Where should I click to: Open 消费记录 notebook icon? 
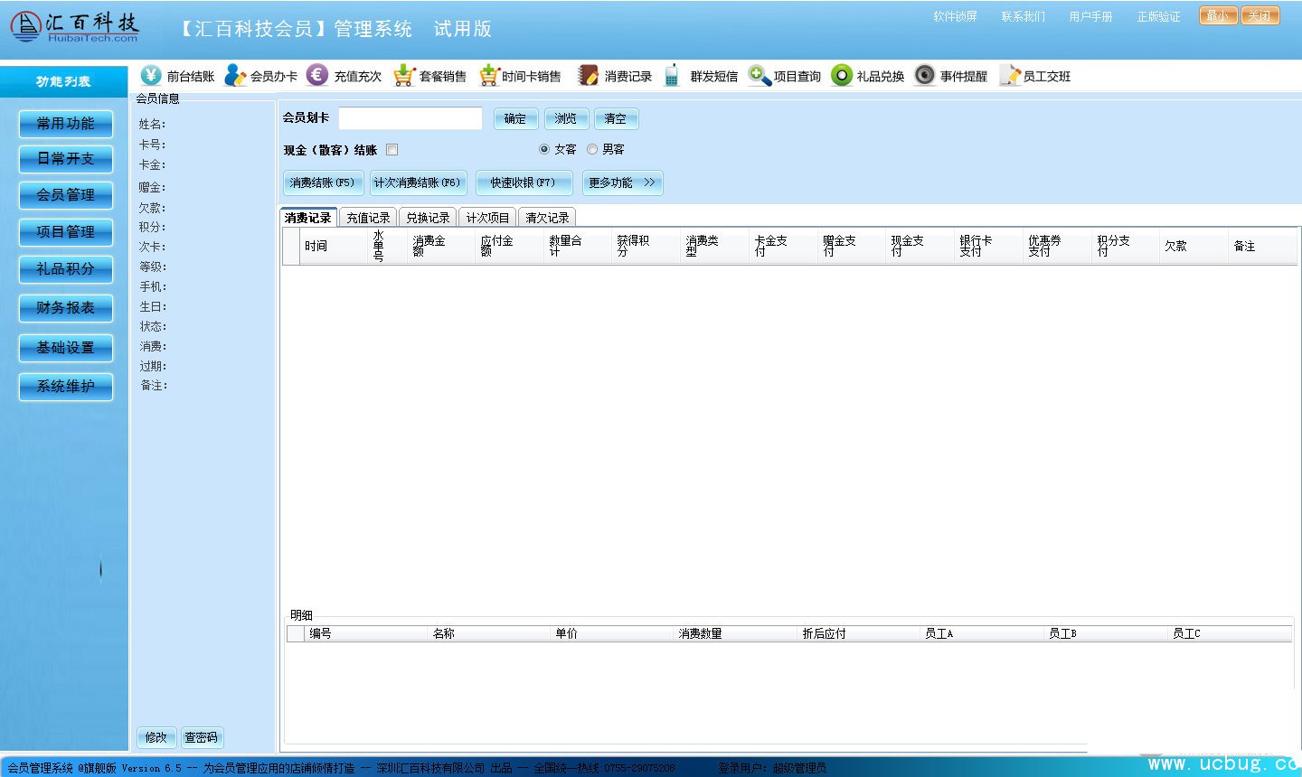point(589,76)
